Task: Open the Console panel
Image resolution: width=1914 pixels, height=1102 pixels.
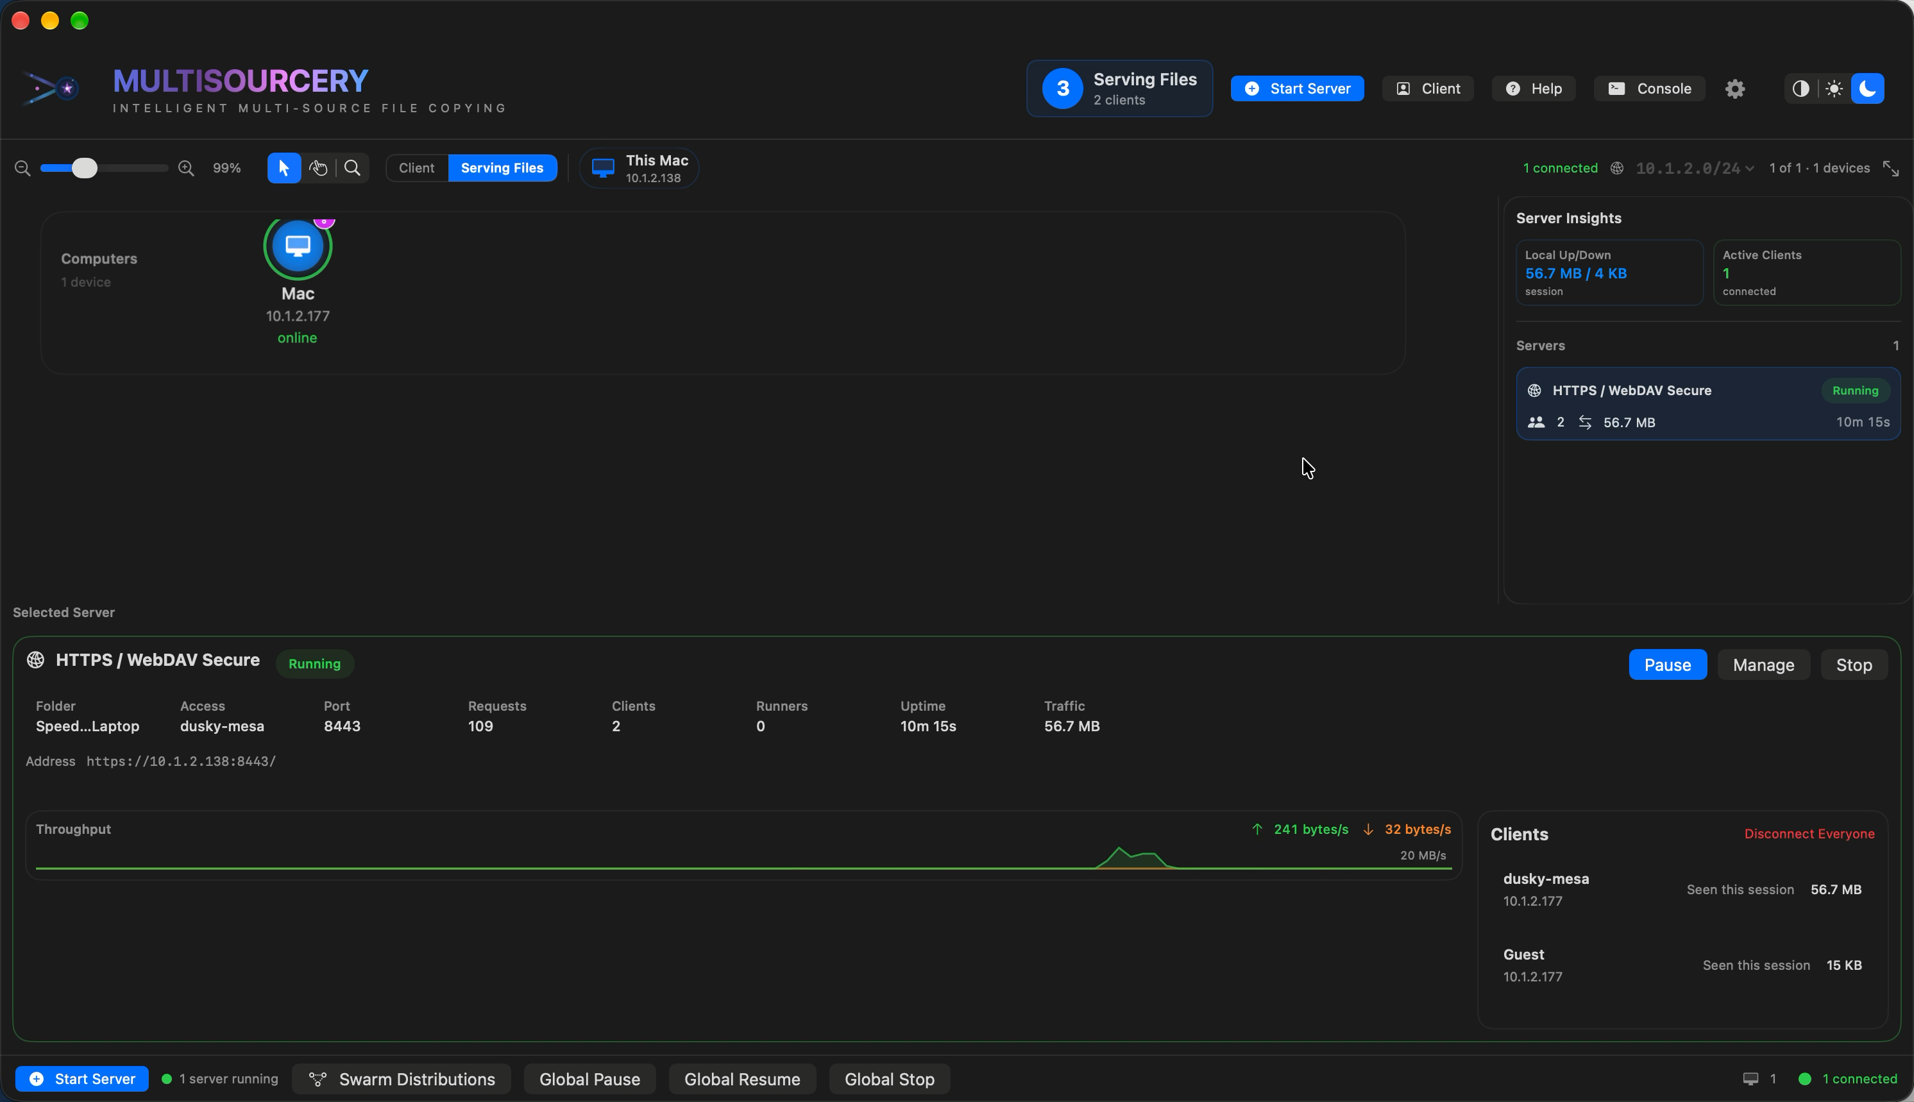Action: (1649, 89)
